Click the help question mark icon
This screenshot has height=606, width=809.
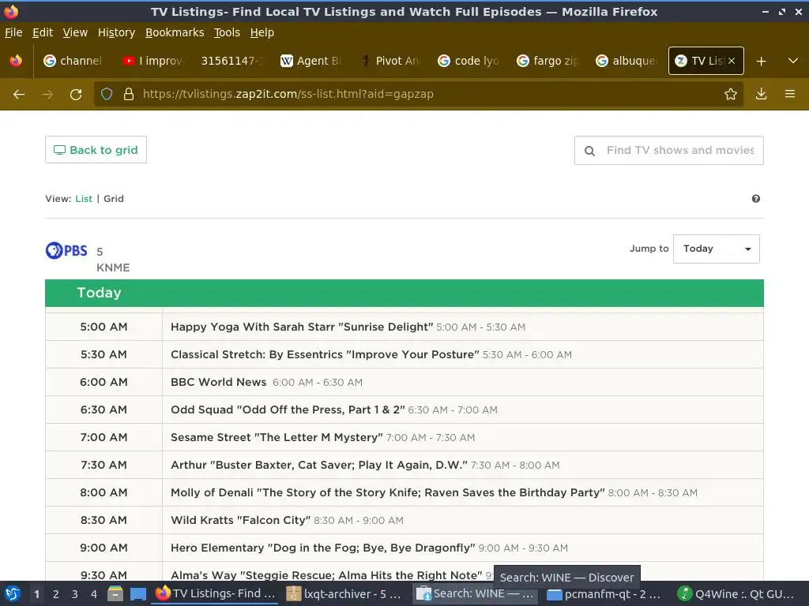pos(756,199)
